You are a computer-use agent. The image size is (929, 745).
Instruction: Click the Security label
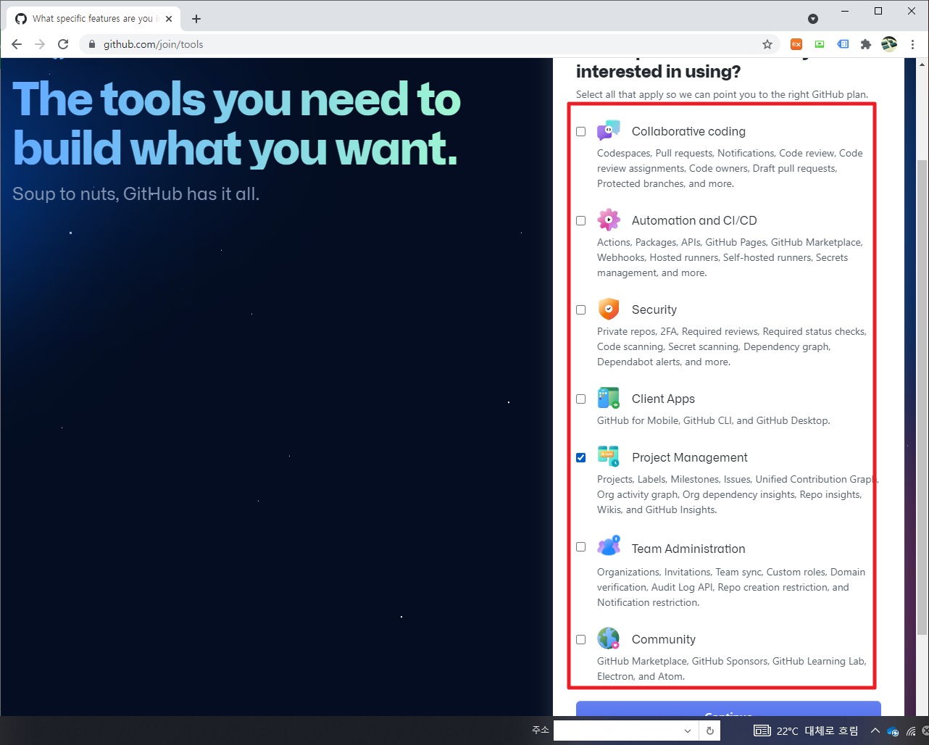[654, 309]
